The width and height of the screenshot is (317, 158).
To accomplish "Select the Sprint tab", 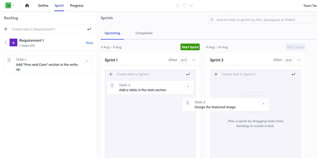I will [59, 6].
